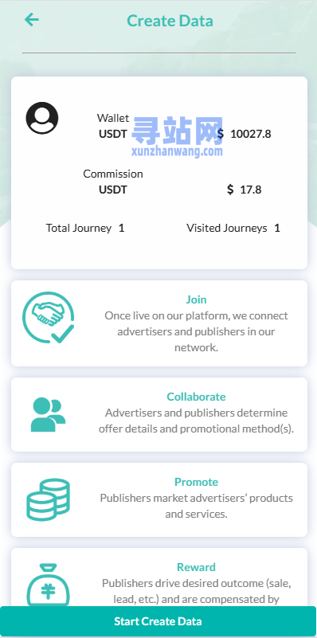Go back using the header arrow
Viewport: 317px width, 638px height.
tap(31, 20)
